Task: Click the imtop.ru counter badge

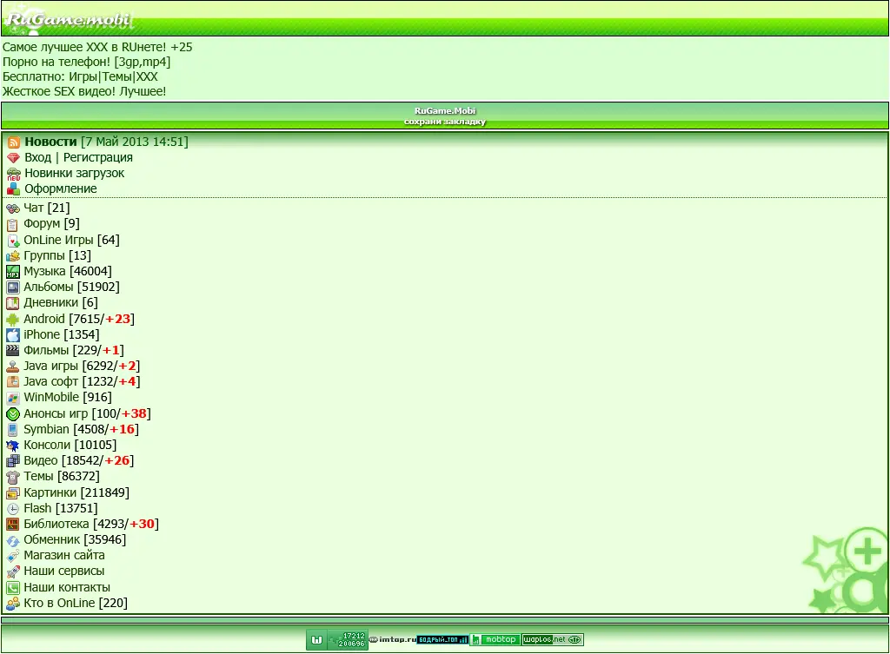Action: (393, 640)
